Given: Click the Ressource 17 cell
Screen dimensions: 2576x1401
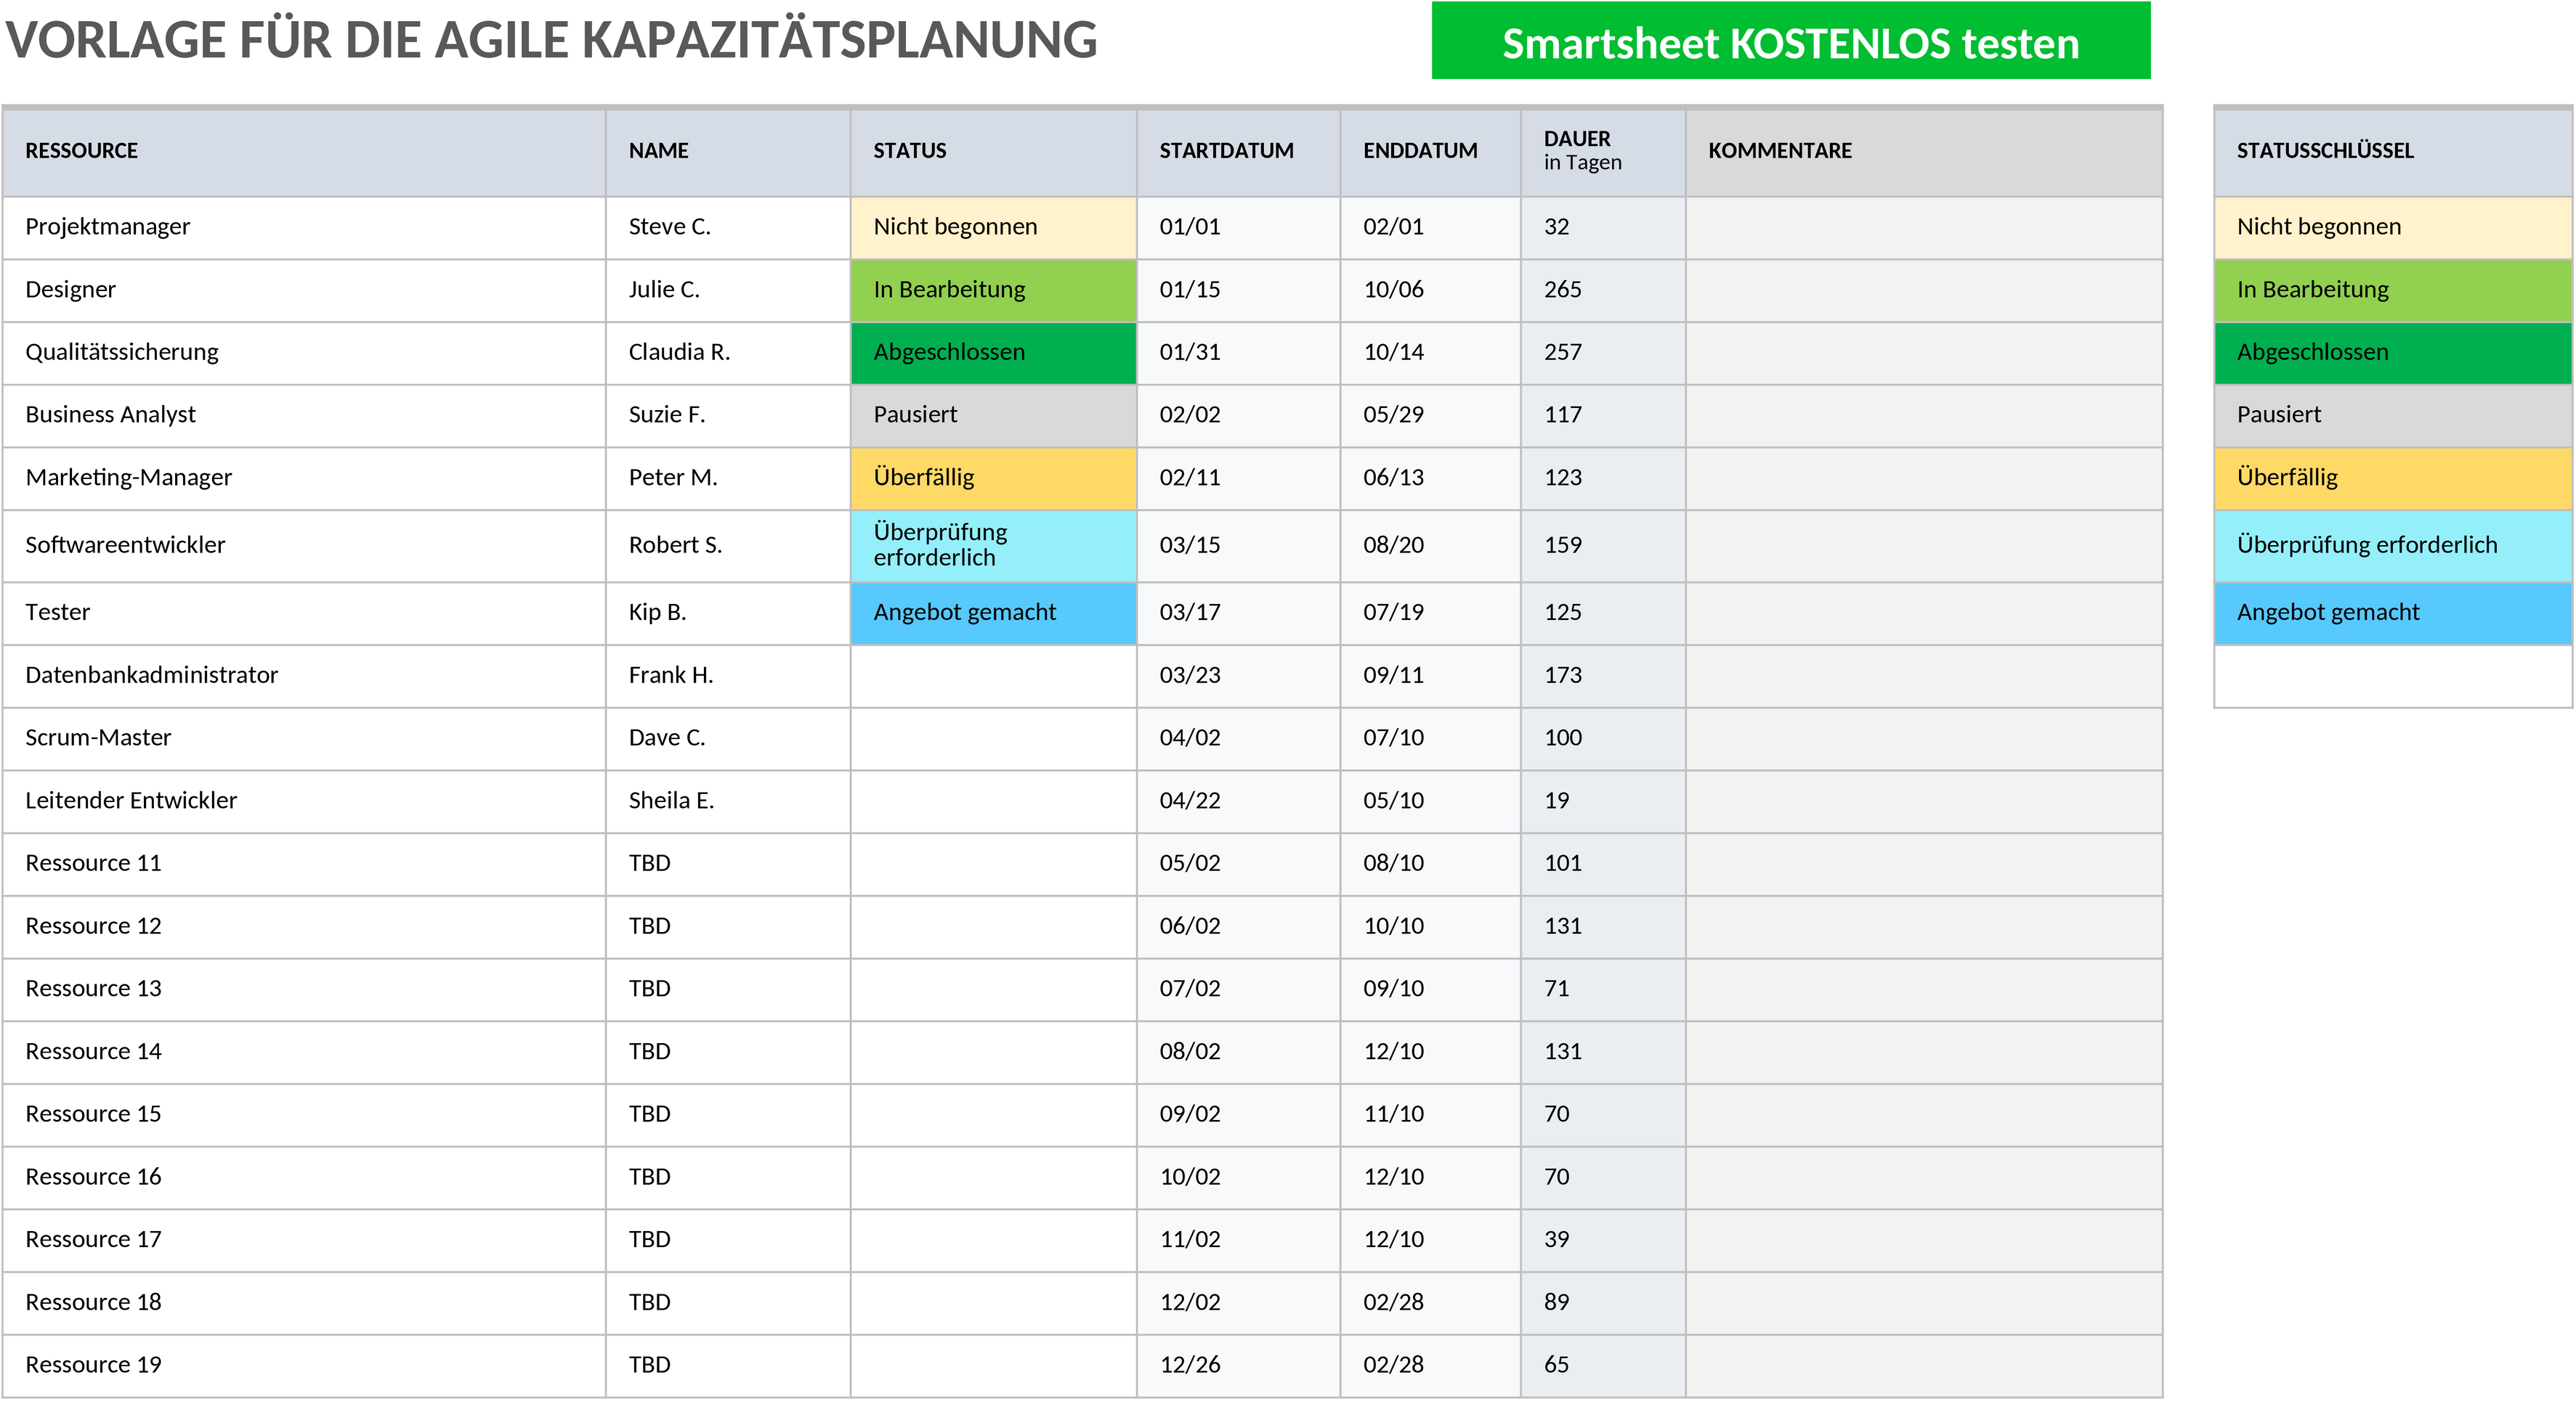Looking at the screenshot, I should coord(304,1240).
